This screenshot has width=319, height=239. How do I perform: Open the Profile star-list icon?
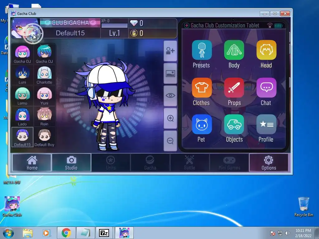[266, 124]
